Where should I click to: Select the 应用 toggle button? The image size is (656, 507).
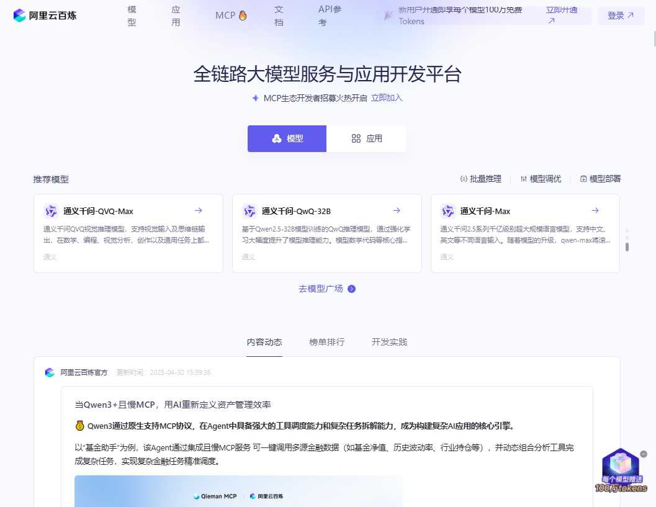tap(366, 138)
